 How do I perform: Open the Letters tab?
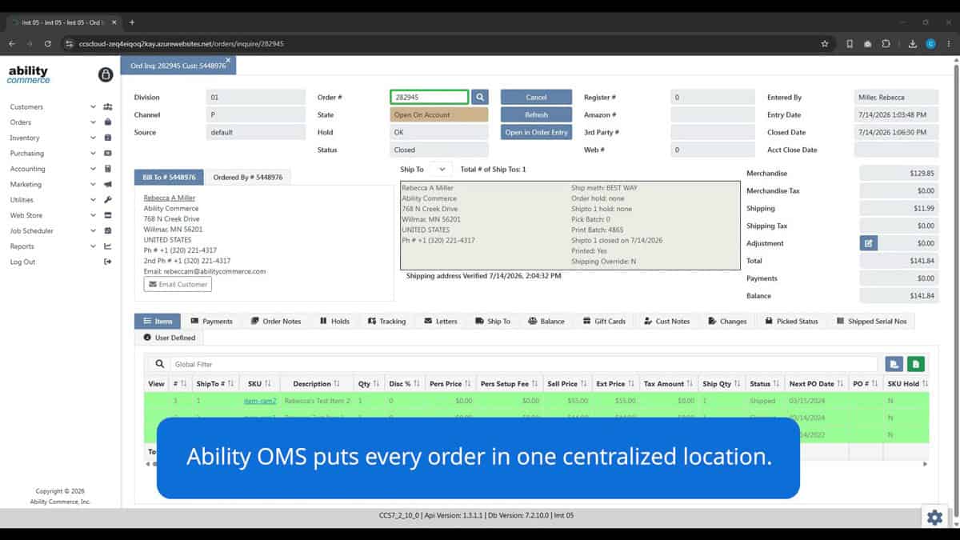tap(441, 321)
